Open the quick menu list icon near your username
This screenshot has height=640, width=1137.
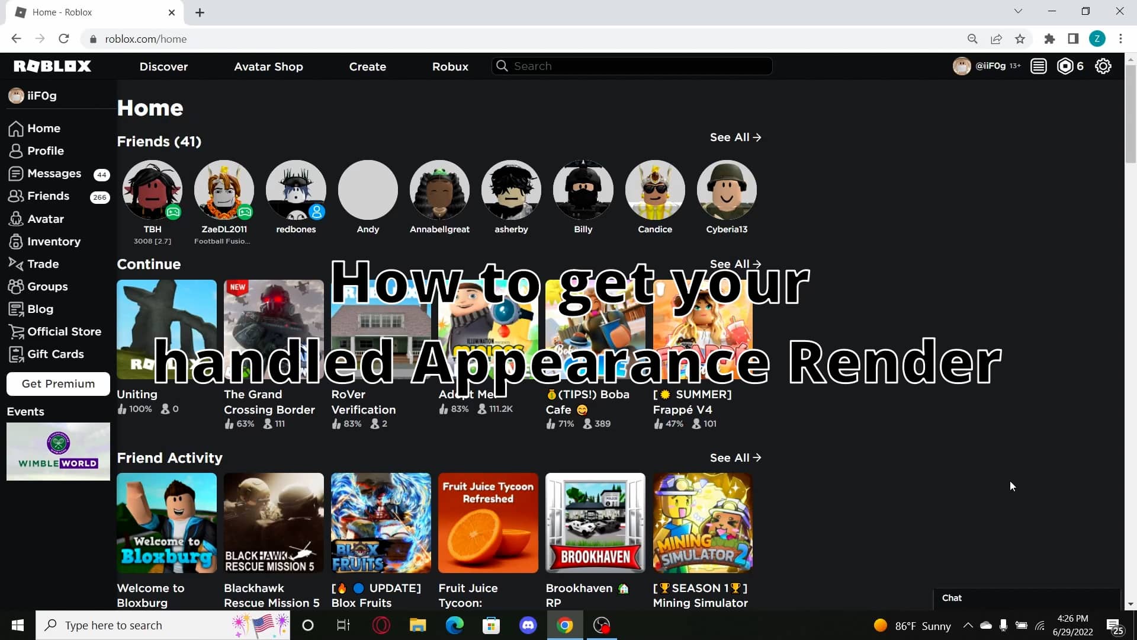click(1038, 66)
